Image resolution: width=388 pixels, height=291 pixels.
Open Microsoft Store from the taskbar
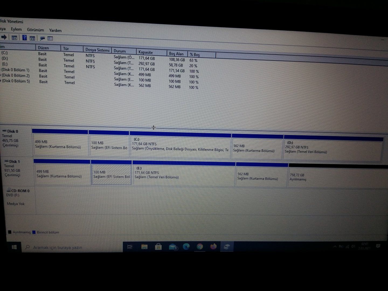(158, 247)
